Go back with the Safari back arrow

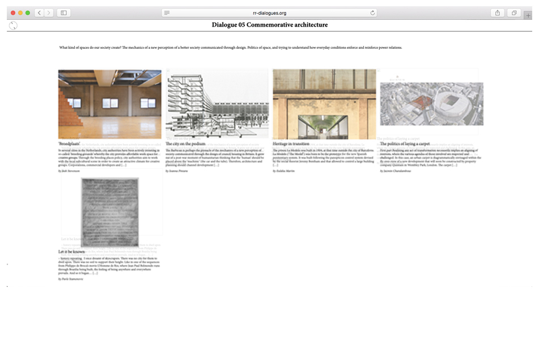[x=39, y=12]
